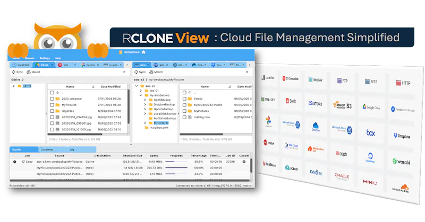Tick the largefiles folder checkbox
This screenshot has width=425, height=222.
tap(52, 111)
